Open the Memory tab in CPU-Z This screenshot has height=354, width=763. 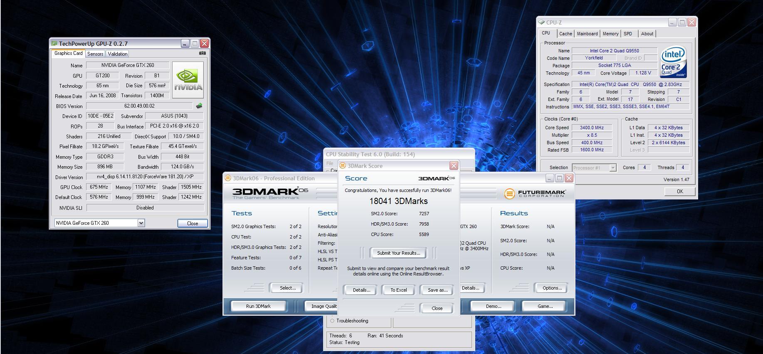click(610, 34)
